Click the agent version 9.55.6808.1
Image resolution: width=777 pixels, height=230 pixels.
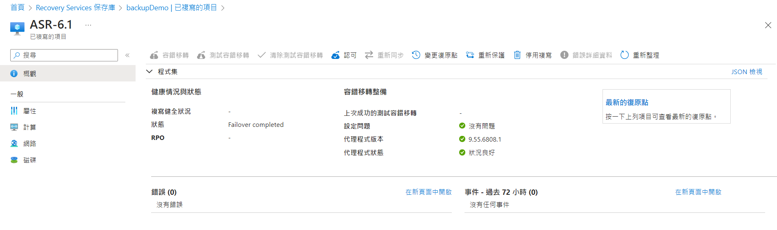[485, 139]
